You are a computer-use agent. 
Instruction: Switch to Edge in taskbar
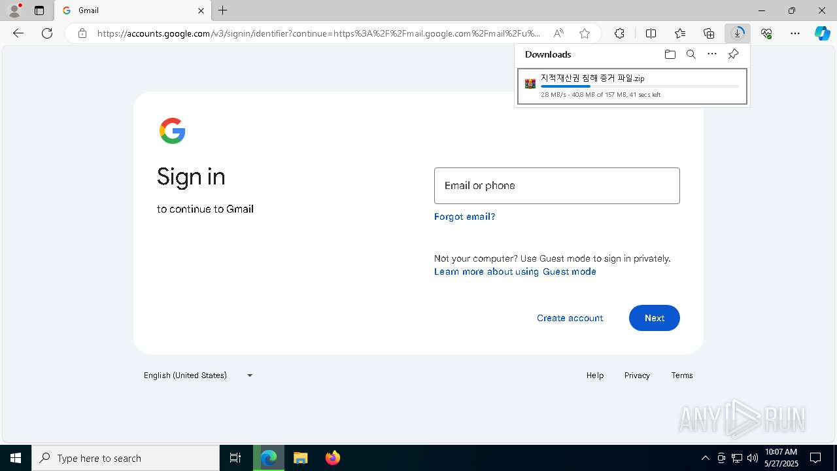click(x=269, y=458)
